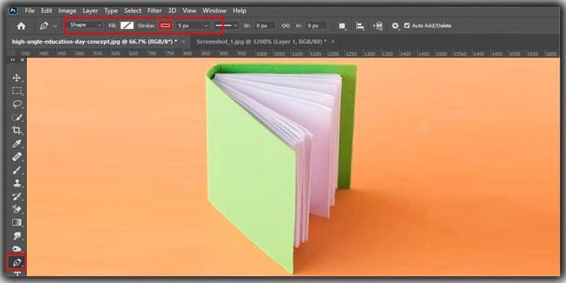566x283 pixels.
Task: Select the Spot Healing Brush tool
Action: pos(17,157)
